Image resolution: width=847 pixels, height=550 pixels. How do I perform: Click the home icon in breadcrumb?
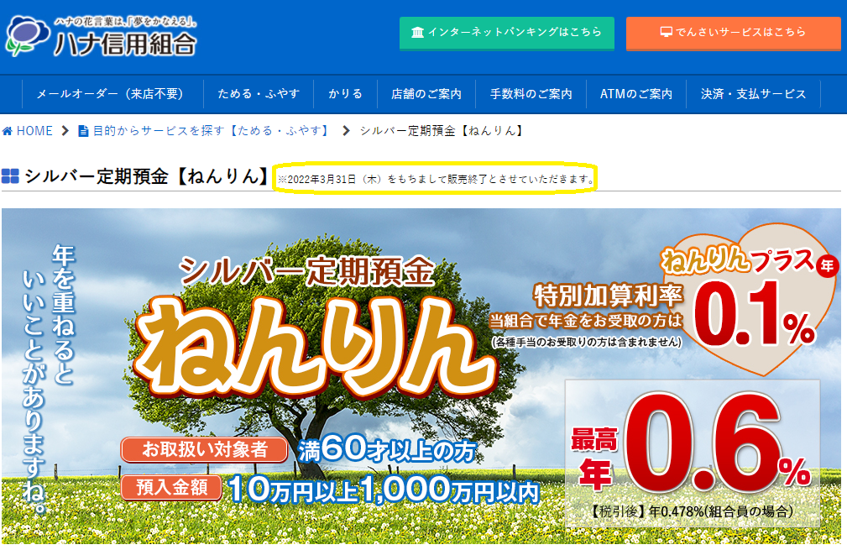pyautogui.click(x=7, y=131)
